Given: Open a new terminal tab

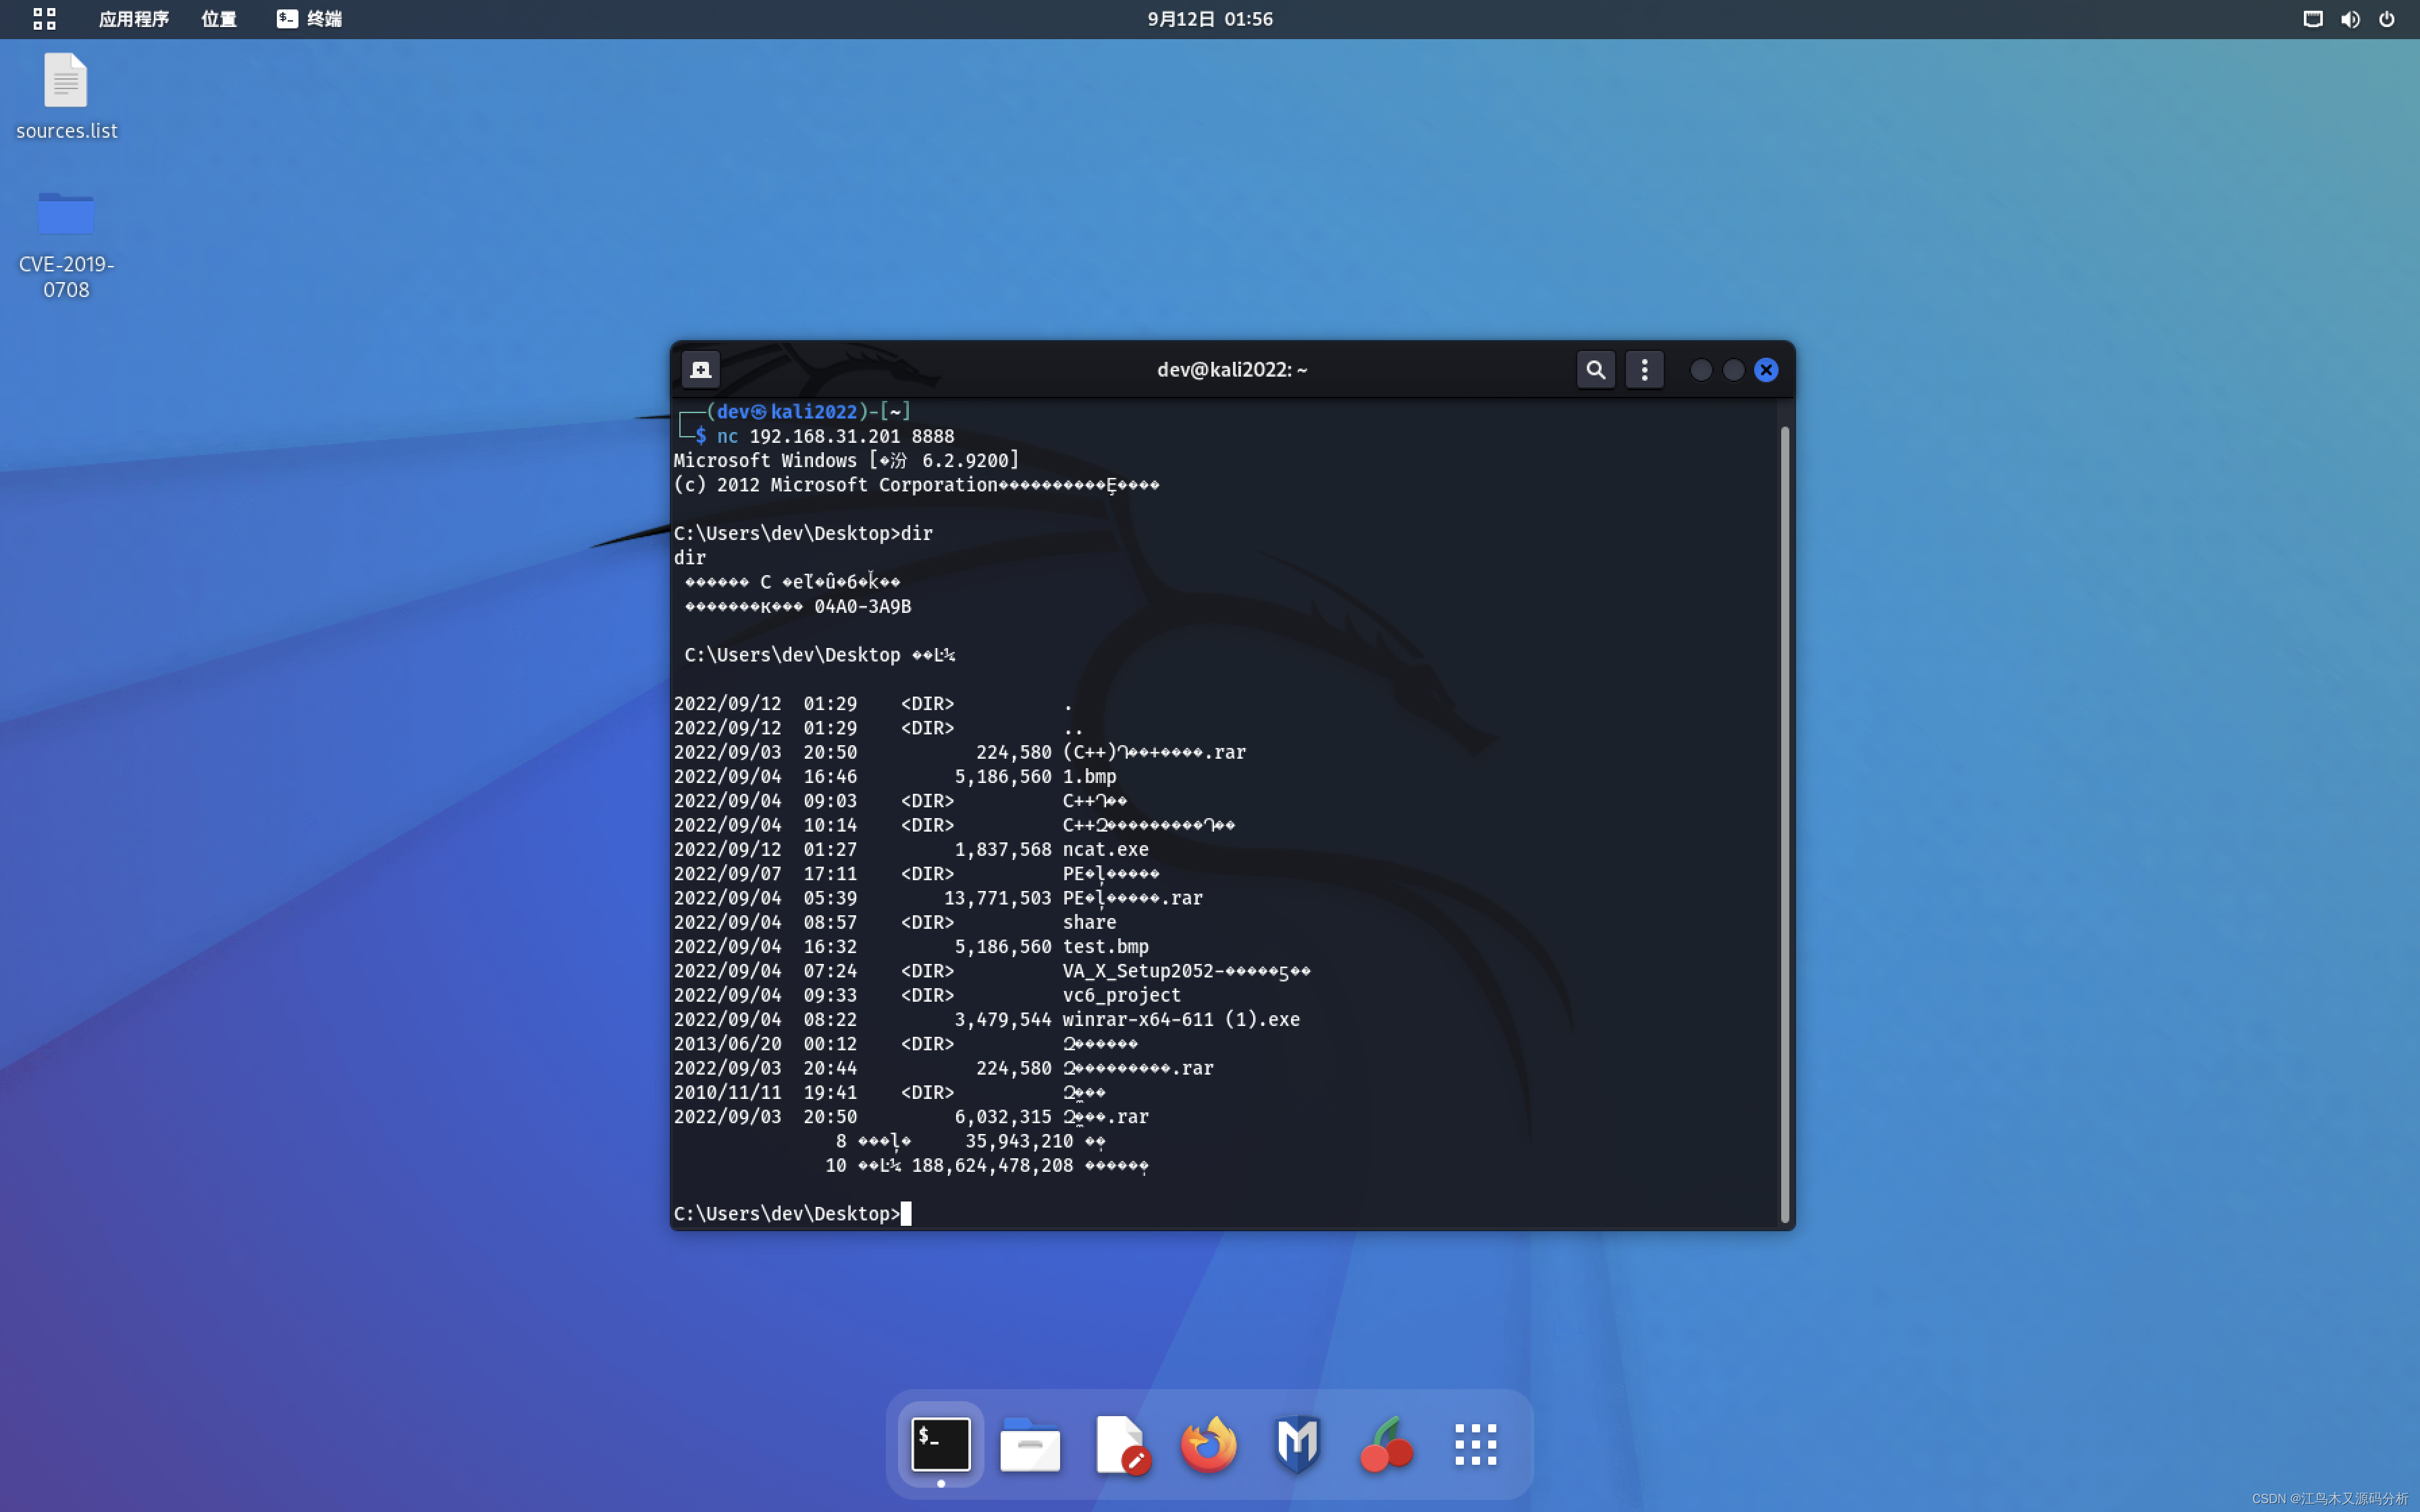Looking at the screenshot, I should point(700,369).
